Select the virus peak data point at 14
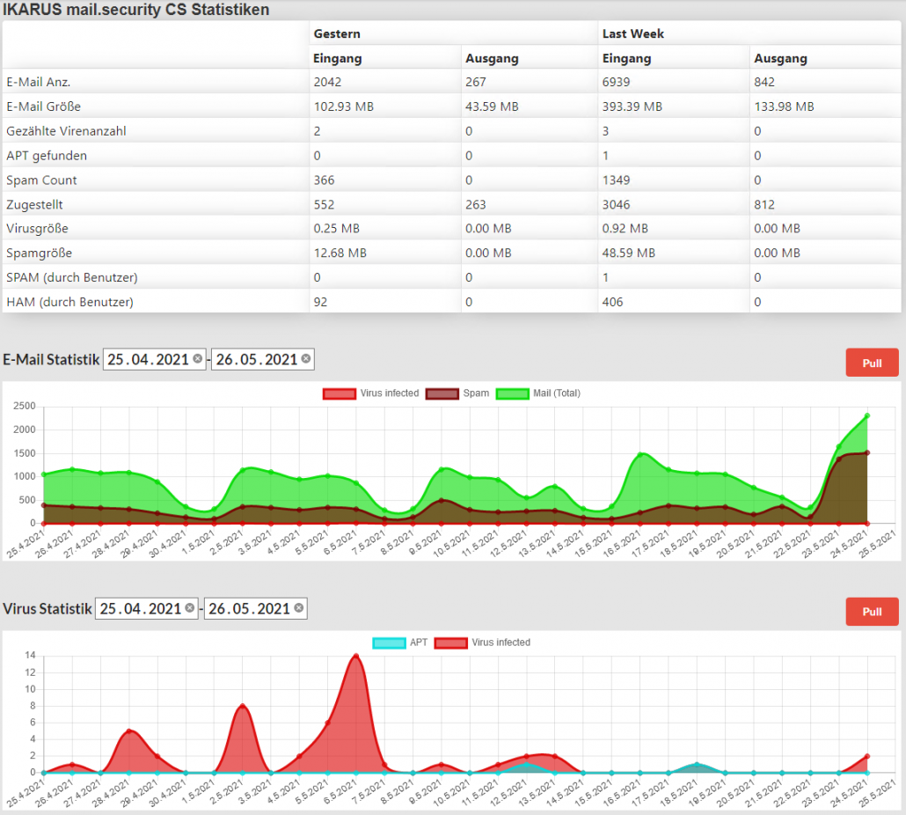 356,656
